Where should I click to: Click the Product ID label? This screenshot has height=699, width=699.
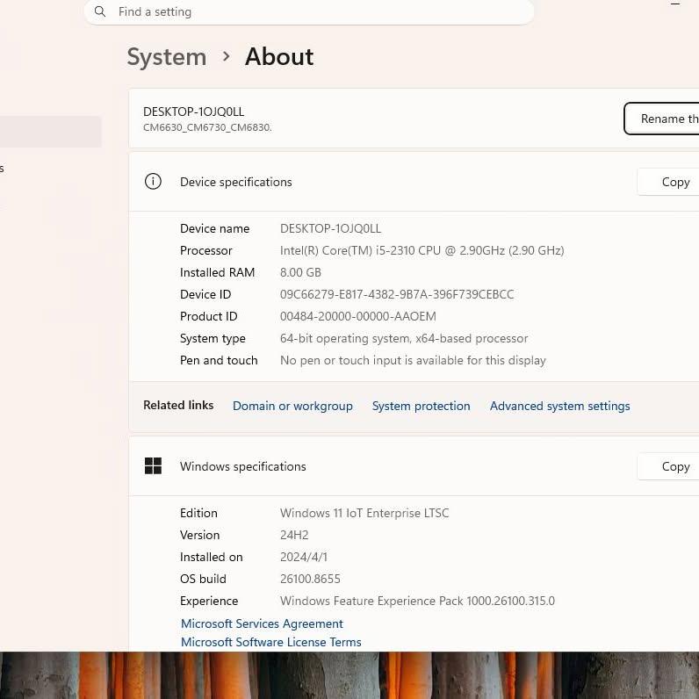(x=209, y=316)
